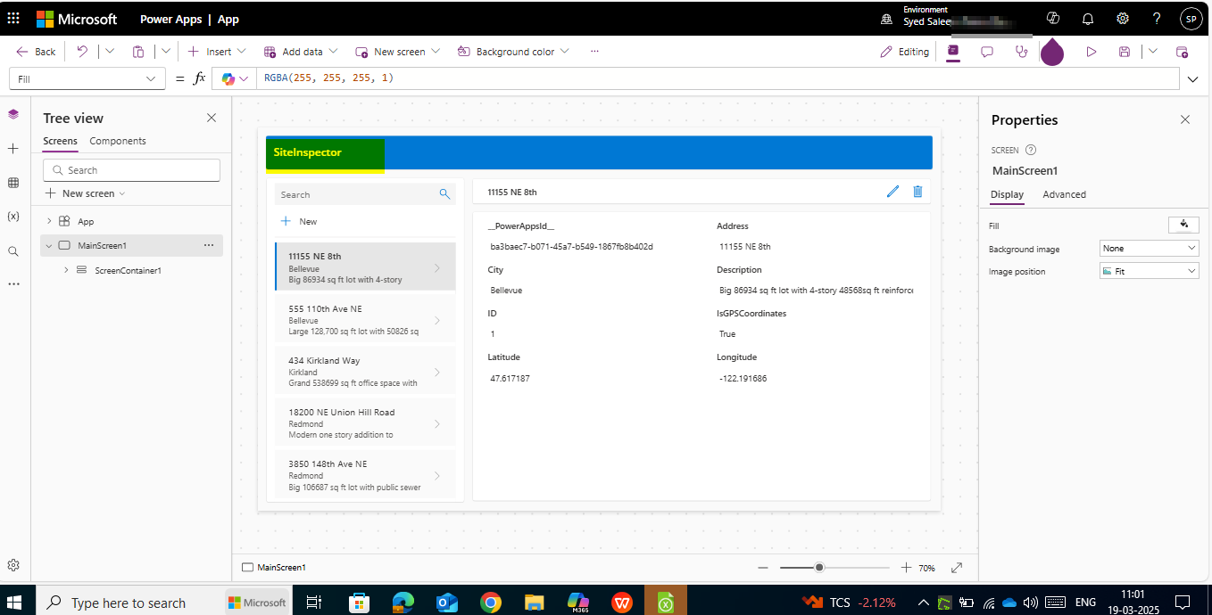This screenshot has width=1212, height=615.
Task: Click the Editing mode button
Action: click(x=904, y=52)
